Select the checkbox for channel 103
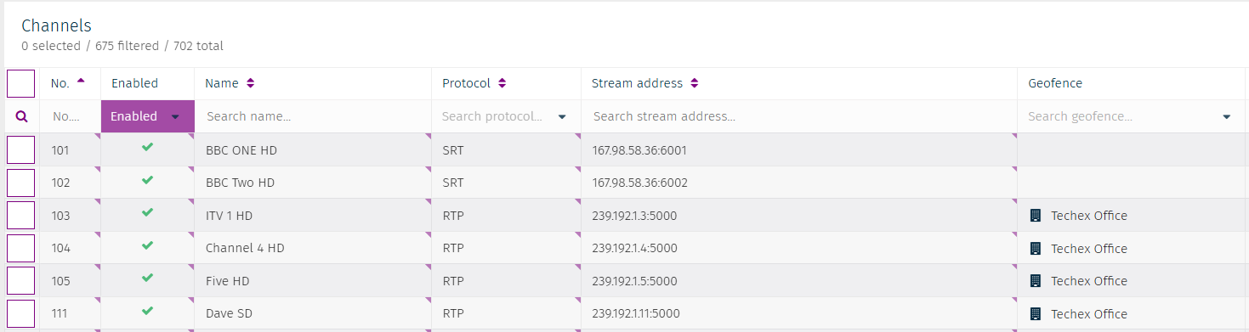This screenshot has height=332, width=1249. coord(21,216)
